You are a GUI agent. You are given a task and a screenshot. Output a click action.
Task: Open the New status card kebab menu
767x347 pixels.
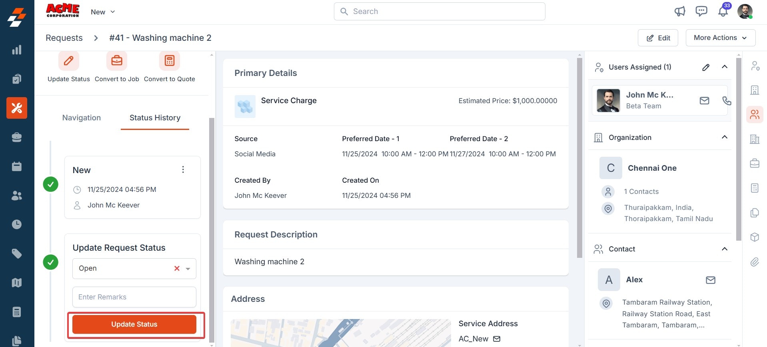pos(183,170)
